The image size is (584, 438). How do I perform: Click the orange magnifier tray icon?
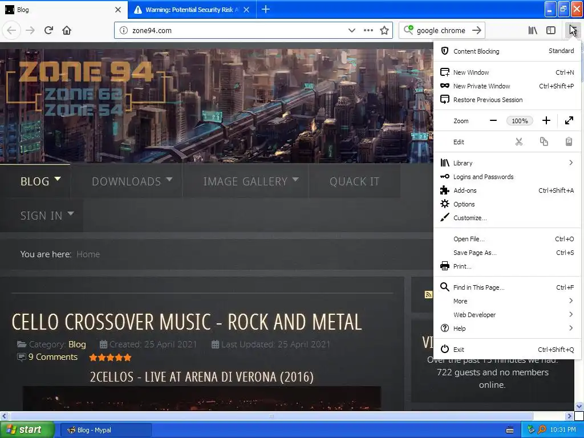[x=542, y=430]
